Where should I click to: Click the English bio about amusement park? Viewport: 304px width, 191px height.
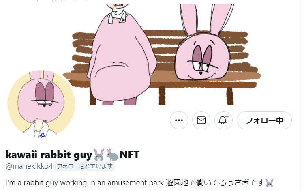tap(85, 183)
